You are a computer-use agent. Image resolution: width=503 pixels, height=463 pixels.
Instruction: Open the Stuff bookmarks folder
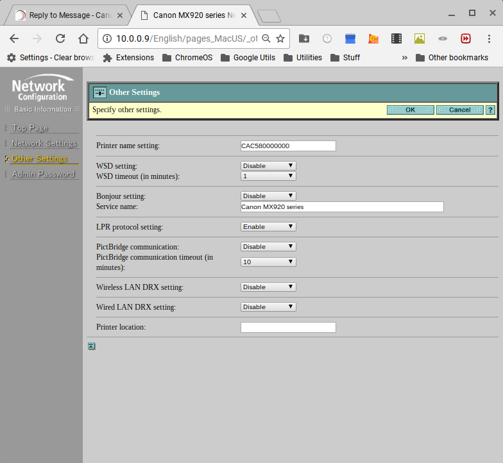345,58
